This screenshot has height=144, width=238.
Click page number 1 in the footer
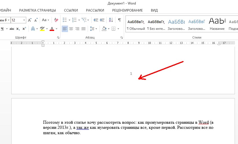(x=131, y=74)
